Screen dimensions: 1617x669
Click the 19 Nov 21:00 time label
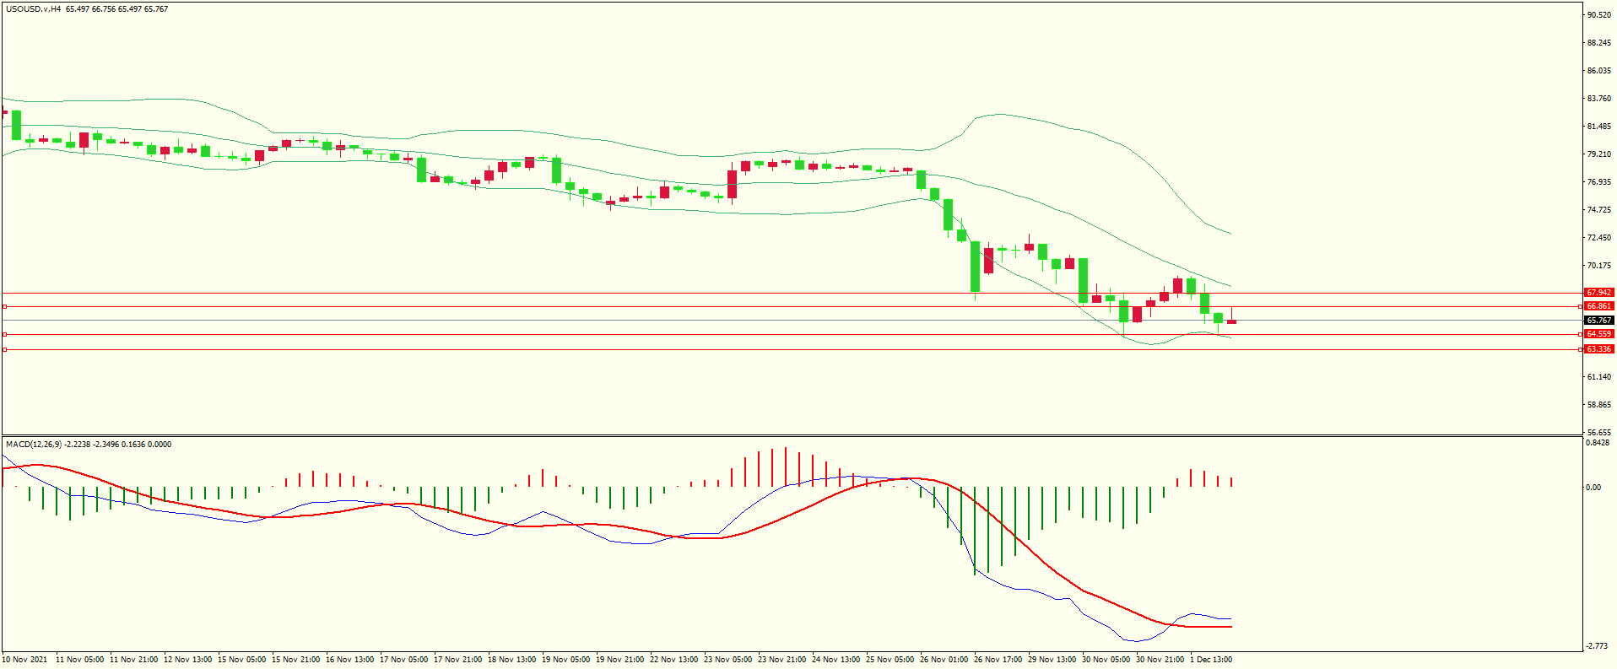point(620,660)
